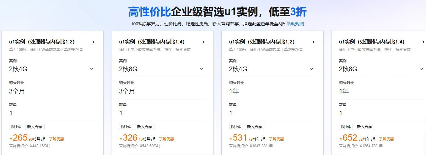426x155 pixels.
Task: Open arrow on the ¥326.16 u1实例 card title
Action: (x=203, y=42)
